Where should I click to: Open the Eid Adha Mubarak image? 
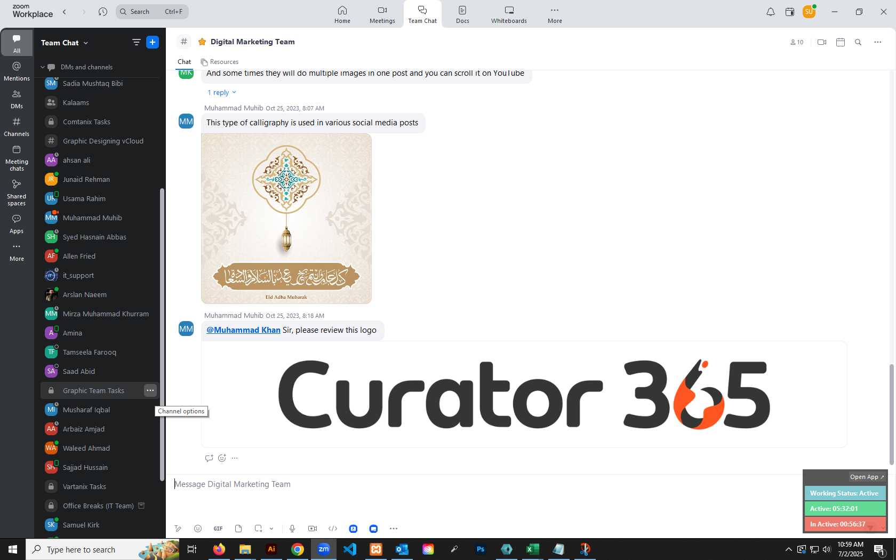286,219
